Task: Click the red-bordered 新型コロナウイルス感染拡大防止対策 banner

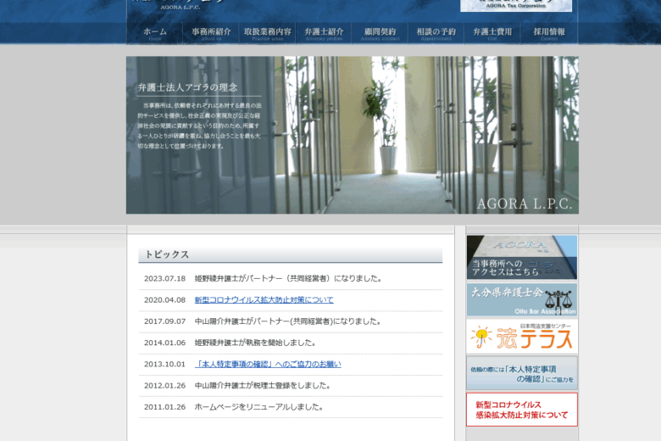Action: coord(521,410)
